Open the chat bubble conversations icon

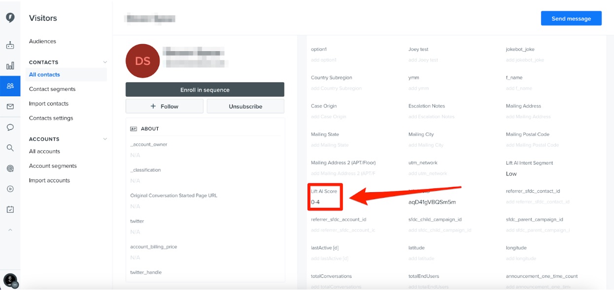pyautogui.click(x=10, y=127)
